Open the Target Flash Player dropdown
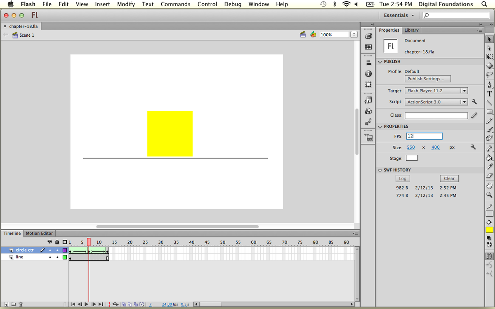 (x=436, y=91)
